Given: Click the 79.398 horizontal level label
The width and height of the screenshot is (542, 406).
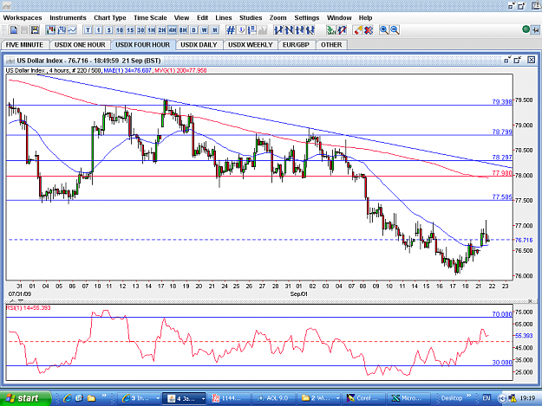Looking at the screenshot, I should 502,102.
